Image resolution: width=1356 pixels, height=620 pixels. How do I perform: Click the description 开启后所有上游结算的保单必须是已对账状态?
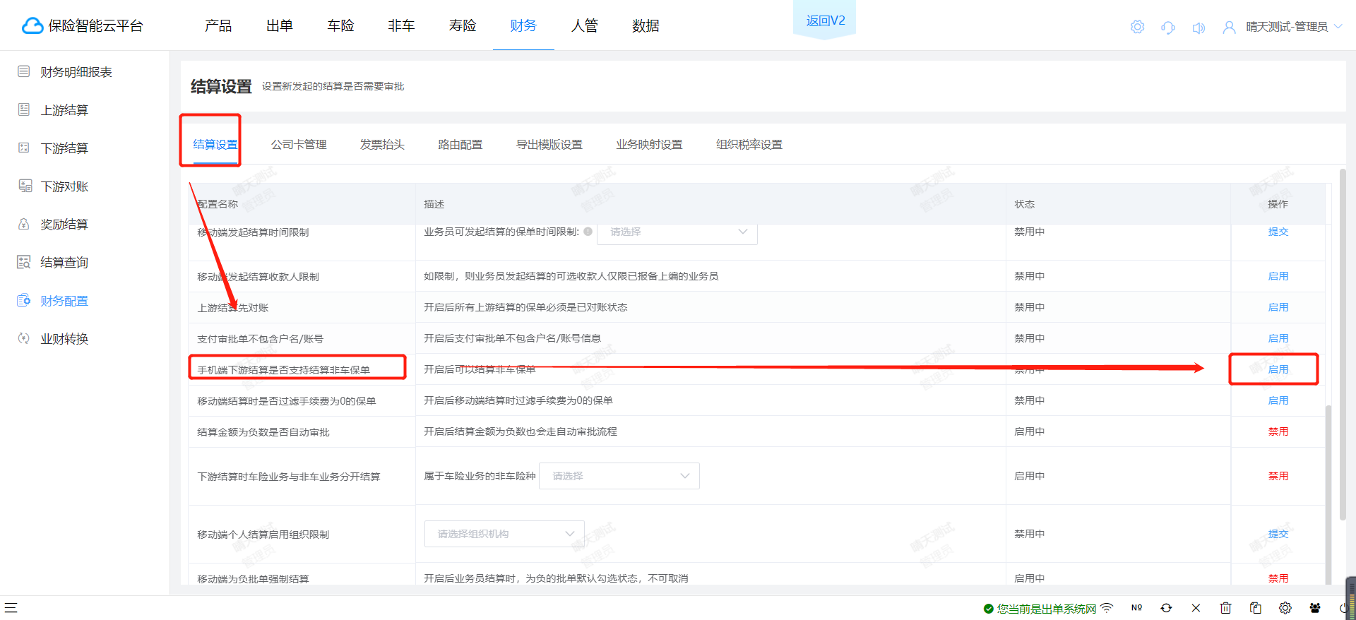pos(525,307)
